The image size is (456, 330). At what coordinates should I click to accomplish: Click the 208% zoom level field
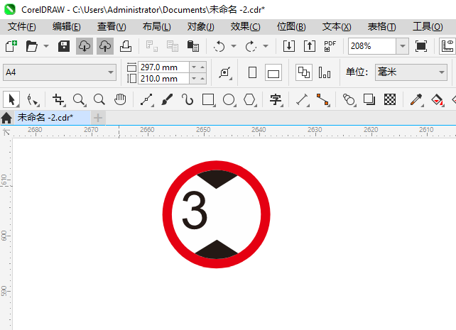[x=372, y=46]
